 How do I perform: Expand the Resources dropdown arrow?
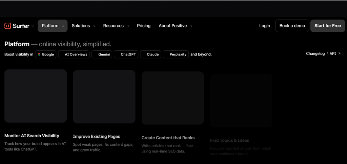click(128, 26)
